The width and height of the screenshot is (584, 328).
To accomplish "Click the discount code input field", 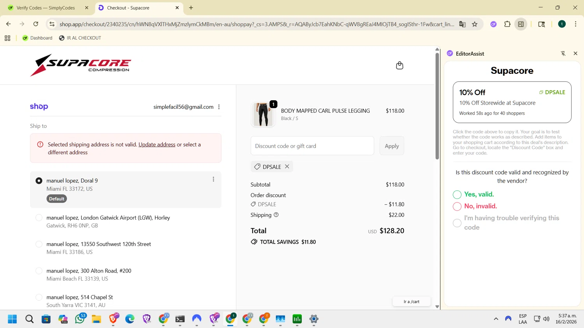I will click(x=312, y=146).
